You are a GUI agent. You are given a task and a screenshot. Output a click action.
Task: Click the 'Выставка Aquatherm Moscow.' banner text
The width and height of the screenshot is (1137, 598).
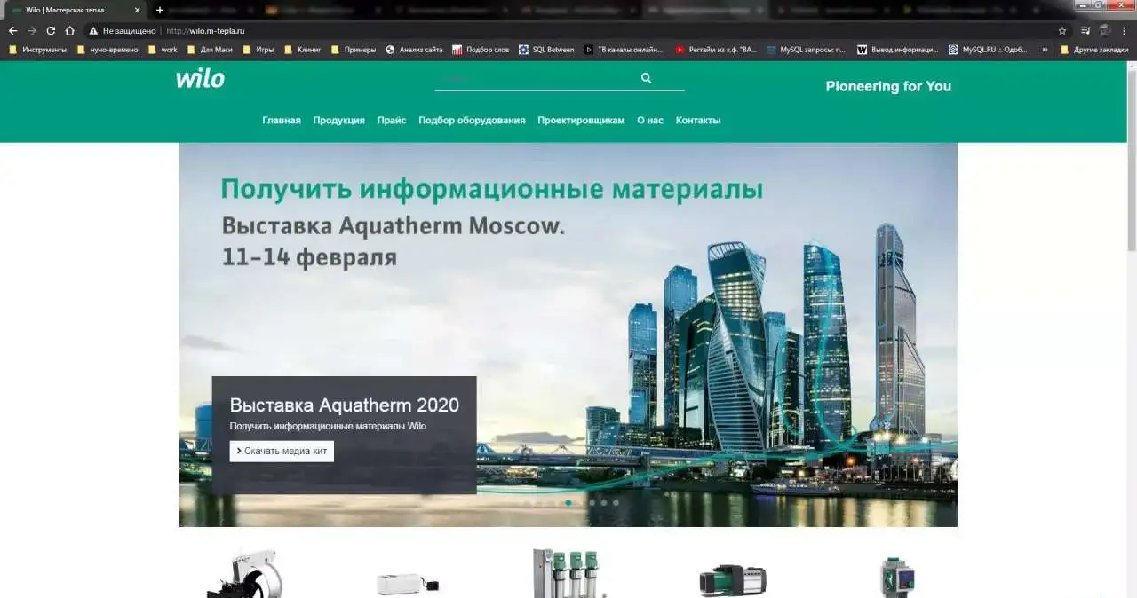(394, 225)
